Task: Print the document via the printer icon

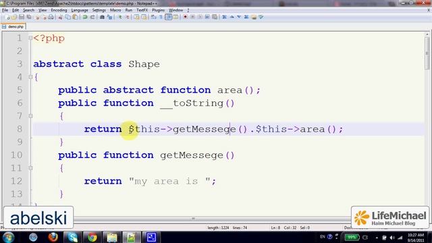Action: pyautogui.click(x=51, y=17)
